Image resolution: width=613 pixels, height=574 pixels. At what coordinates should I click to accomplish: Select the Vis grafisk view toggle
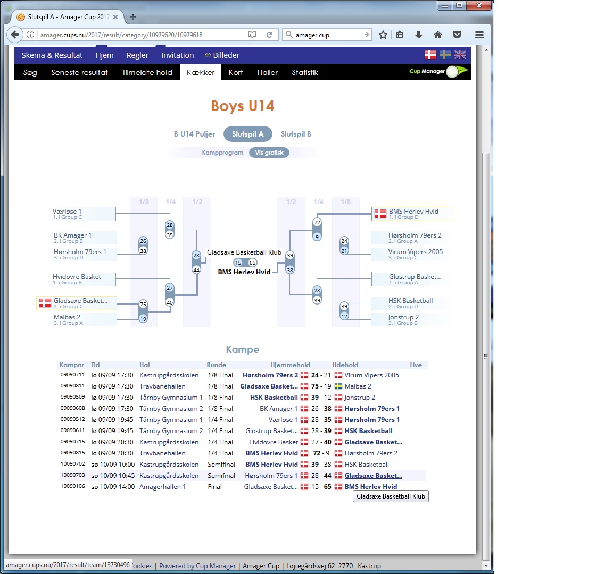tap(269, 153)
